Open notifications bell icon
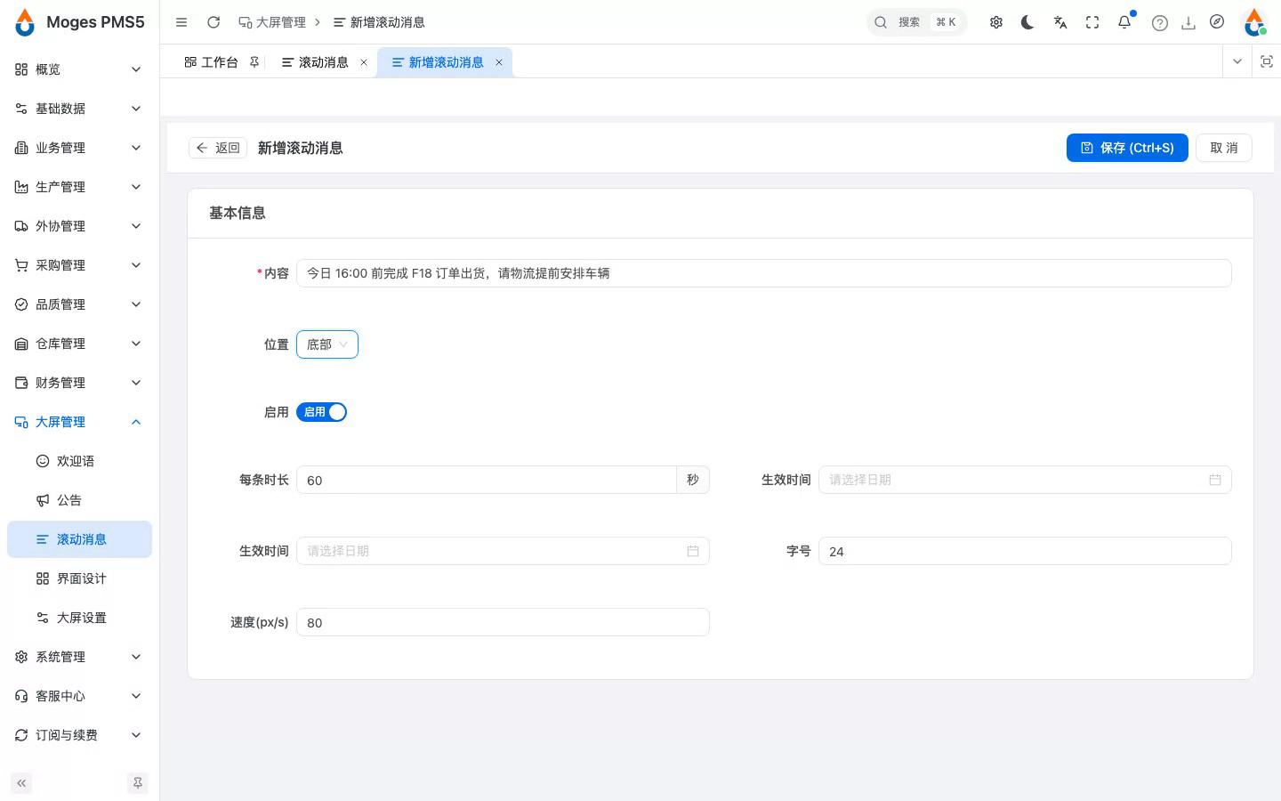The width and height of the screenshot is (1281, 801). (x=1124, y=22)
